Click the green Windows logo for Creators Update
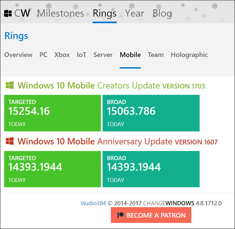The image size is (235, 229). tap(10, 85)
